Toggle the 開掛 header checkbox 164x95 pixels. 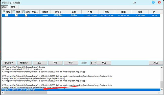point(14,12)
